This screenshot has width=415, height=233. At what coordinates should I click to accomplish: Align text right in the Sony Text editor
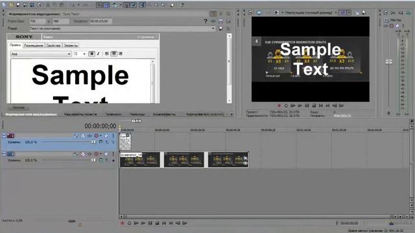pyautogui.click(x=121, y=54)
